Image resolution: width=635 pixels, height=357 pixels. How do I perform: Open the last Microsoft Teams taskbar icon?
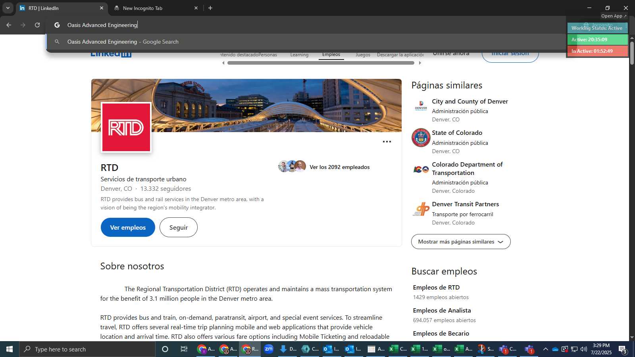point(529,349)
